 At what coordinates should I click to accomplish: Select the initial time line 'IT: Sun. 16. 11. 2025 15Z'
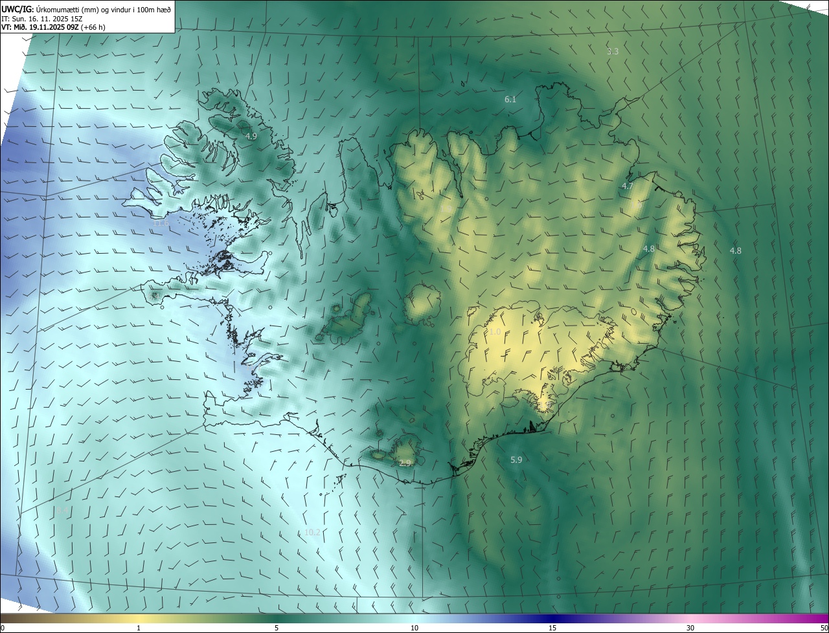coord(43,19)
